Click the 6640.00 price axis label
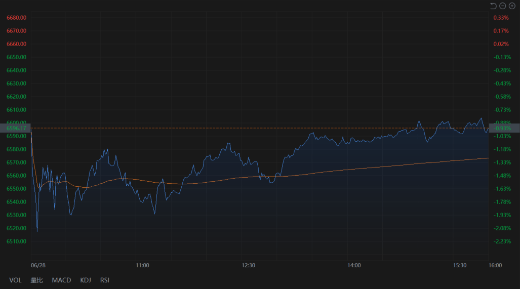Image resolution: width=520 pixels, height=289 pixels. click(16, 70)
